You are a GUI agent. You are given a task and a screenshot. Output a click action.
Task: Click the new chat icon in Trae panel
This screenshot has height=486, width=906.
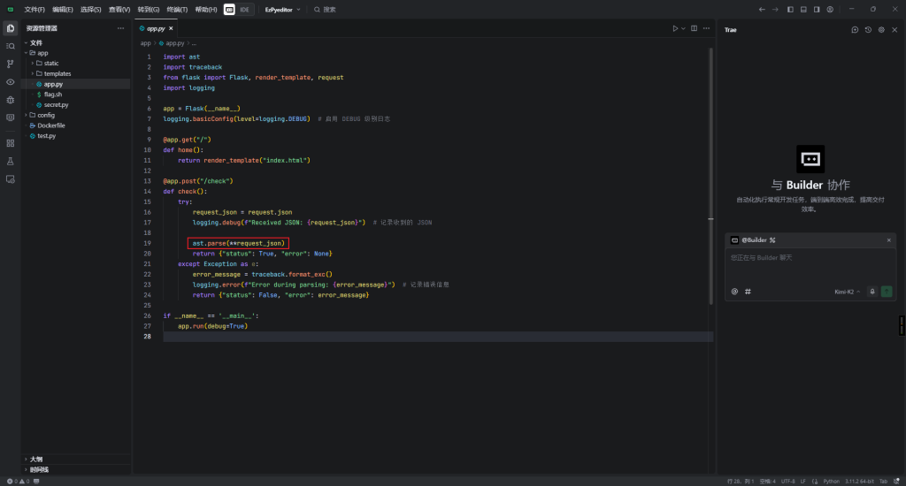click(855, 29)
